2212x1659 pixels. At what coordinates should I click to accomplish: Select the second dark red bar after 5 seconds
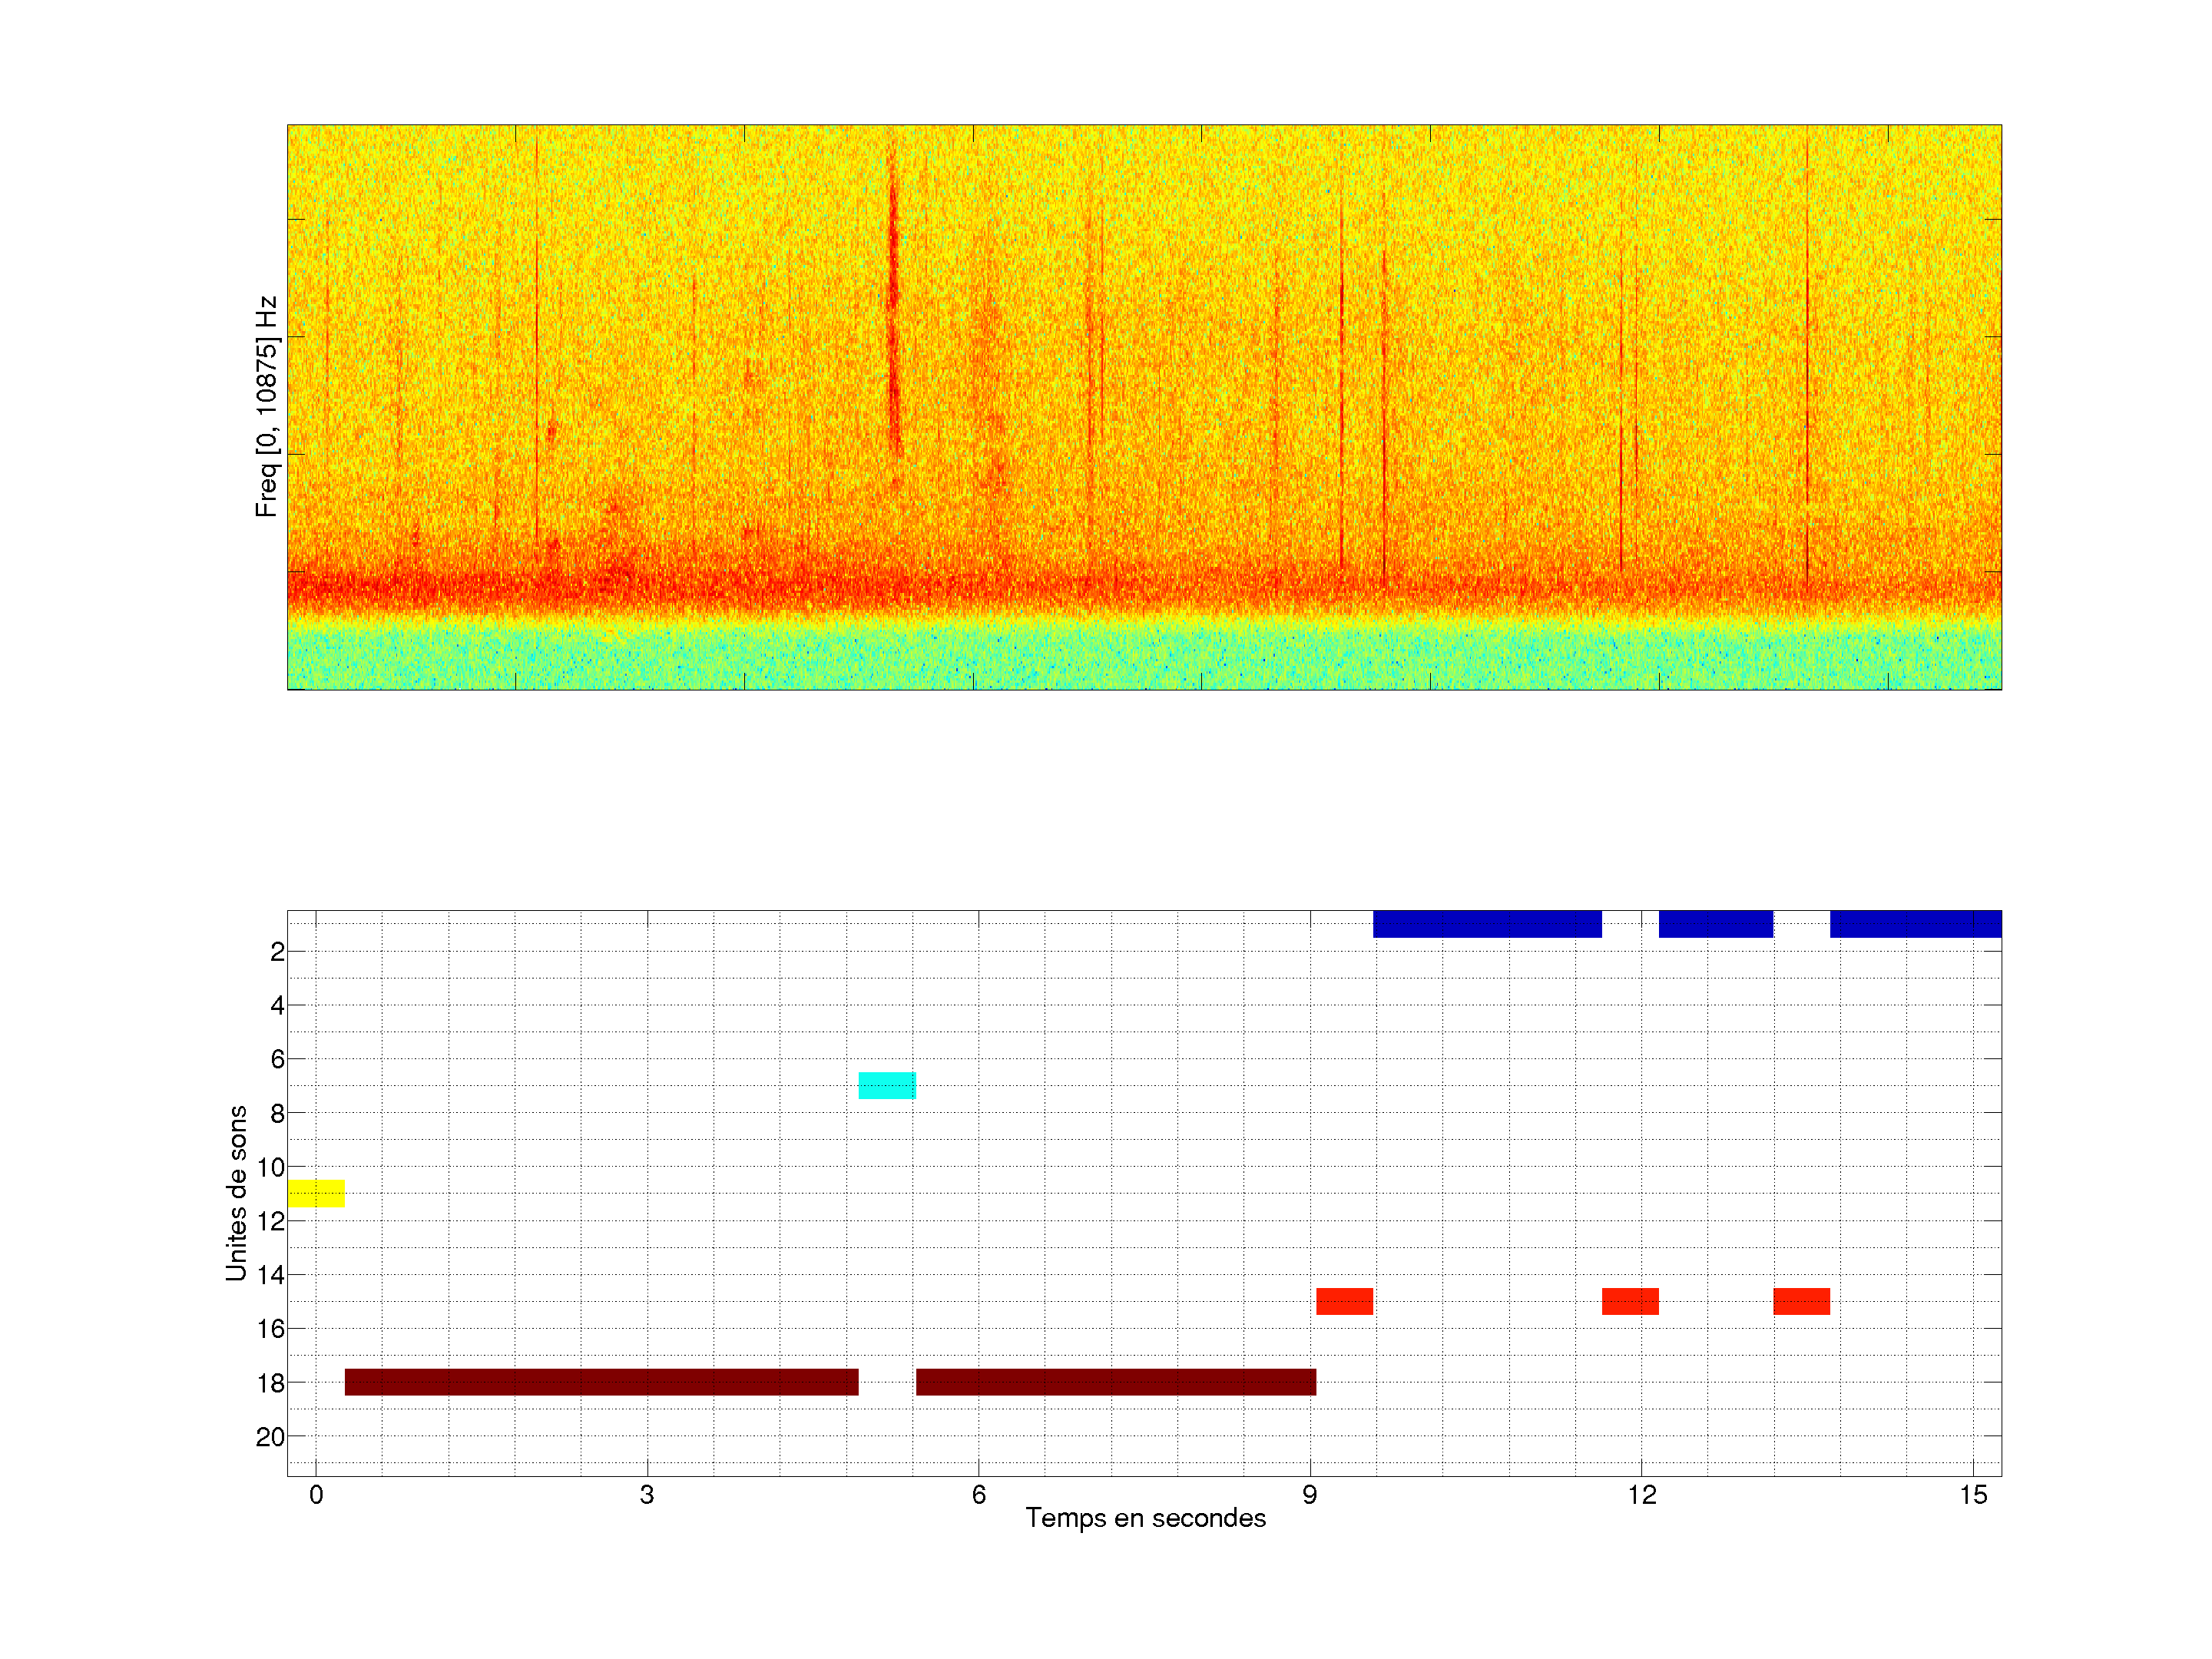pos(1116,1382)
